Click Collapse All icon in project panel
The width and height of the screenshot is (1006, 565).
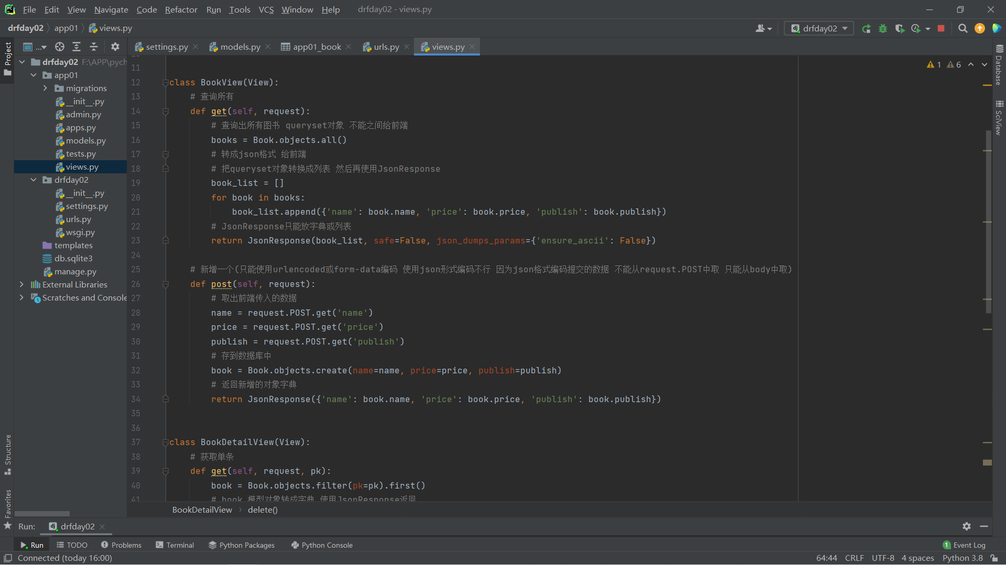(x=94, y=47)
